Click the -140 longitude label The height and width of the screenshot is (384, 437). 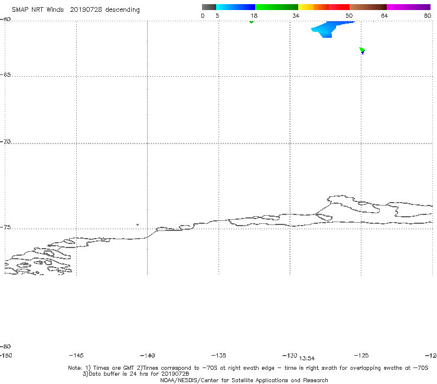pos(148,356)
